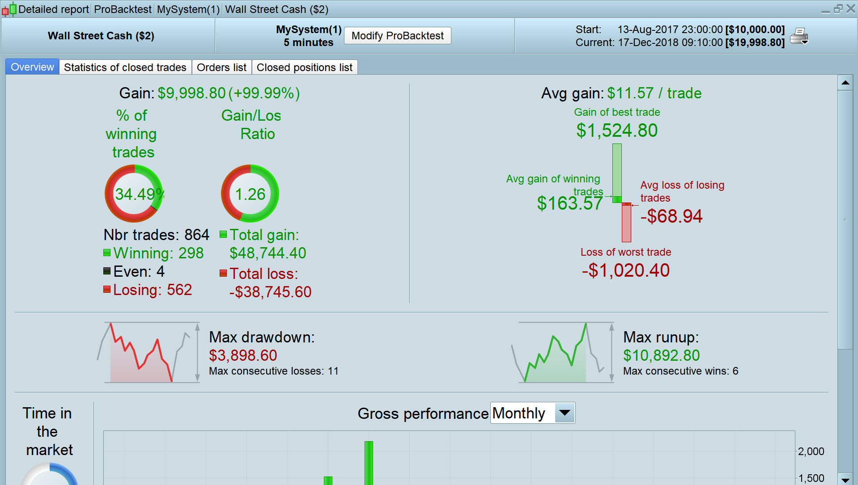858x485 pixels.
Task: Click Even: 4 text
Action: [x=139, y=271]
